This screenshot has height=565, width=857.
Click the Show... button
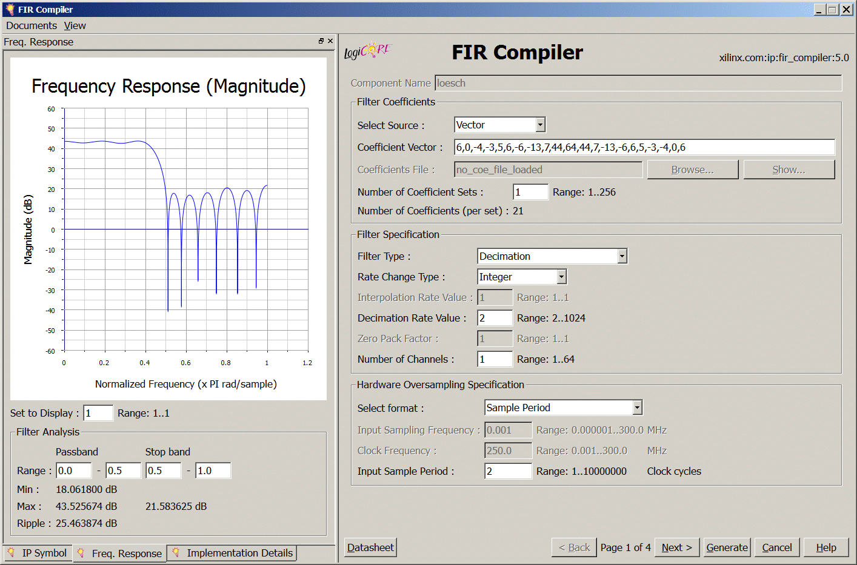pos(789,170)
